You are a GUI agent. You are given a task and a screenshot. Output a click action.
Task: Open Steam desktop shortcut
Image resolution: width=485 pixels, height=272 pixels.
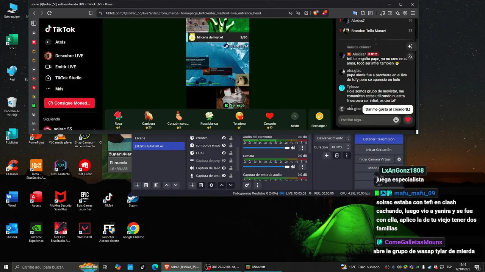tap(133, 199)
